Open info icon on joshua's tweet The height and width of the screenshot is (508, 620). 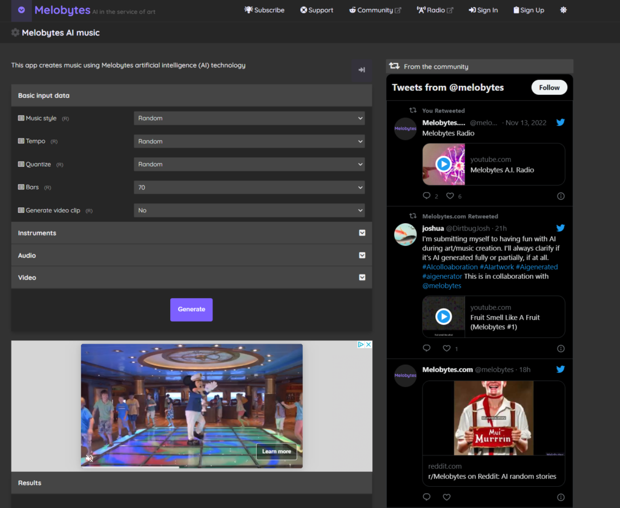pos(561,349)
